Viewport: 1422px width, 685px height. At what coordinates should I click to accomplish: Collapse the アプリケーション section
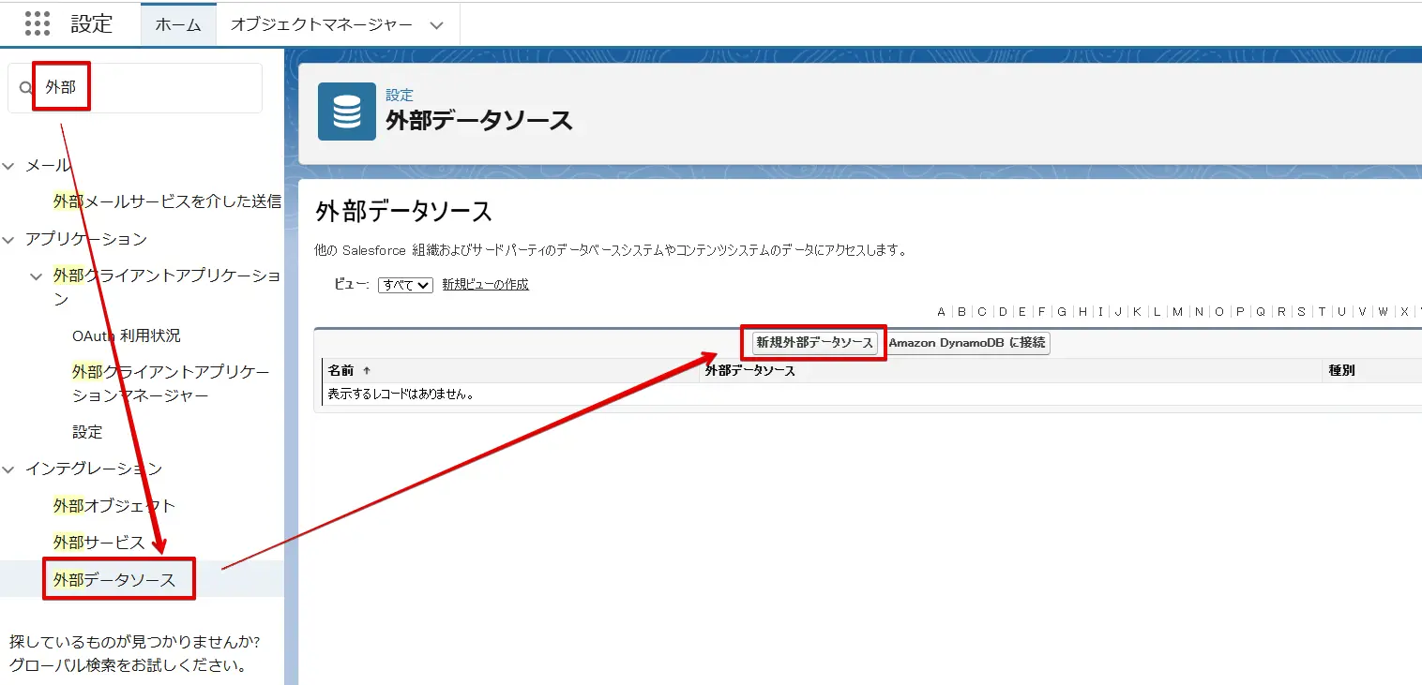tap(9, 239)
